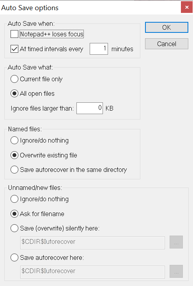Confirm the settings with the OK button
This screenshot has width=193, height=286.
166,27
